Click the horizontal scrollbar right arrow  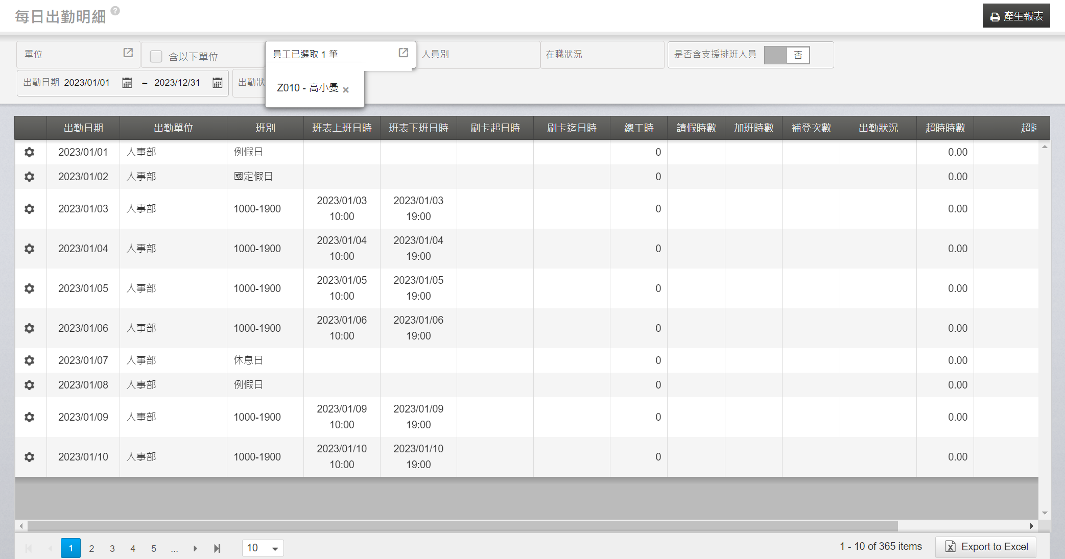pyautogui.click(x=1031, y=526)
